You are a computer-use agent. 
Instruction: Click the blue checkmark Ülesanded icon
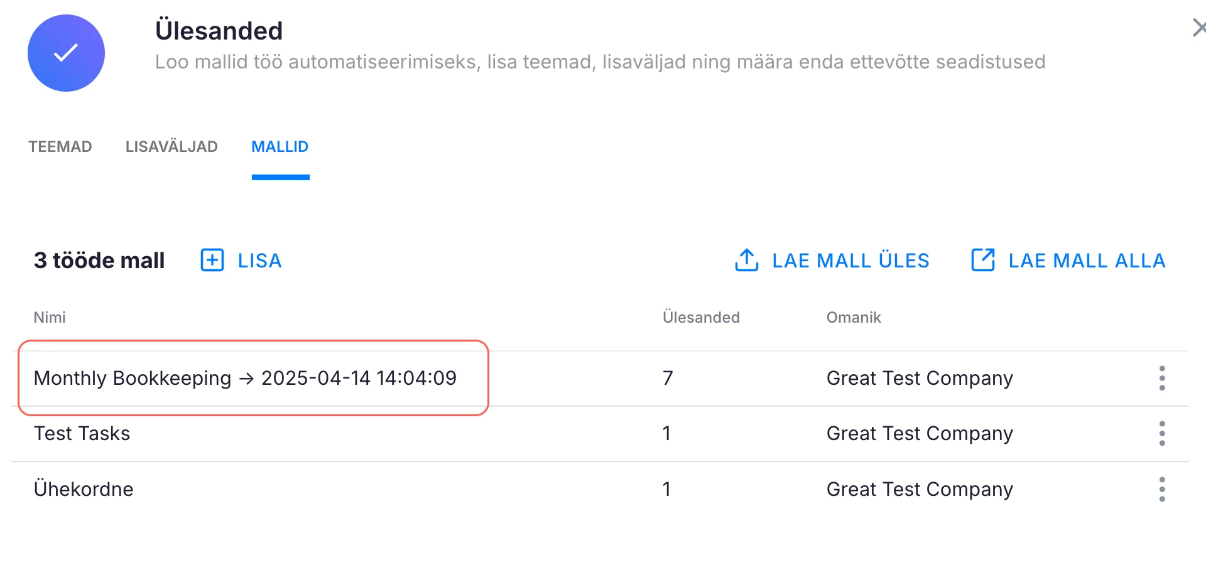click(x=66, y=53)
